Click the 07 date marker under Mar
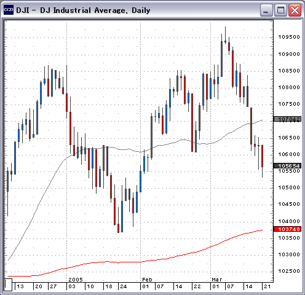 pos(231,286)
